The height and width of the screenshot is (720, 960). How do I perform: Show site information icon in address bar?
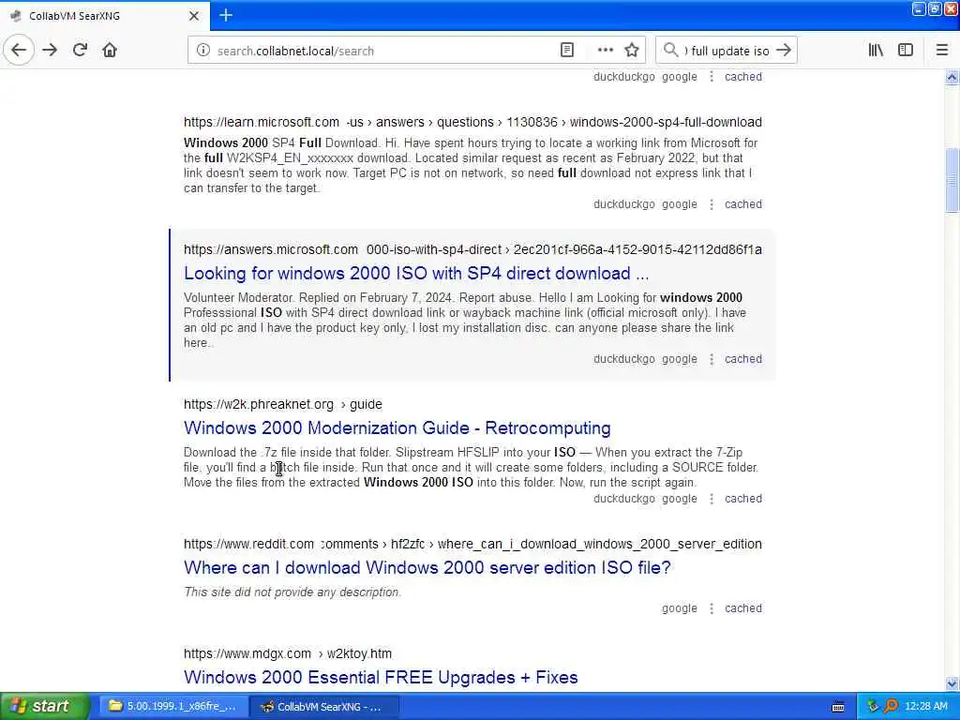[203, 51]
